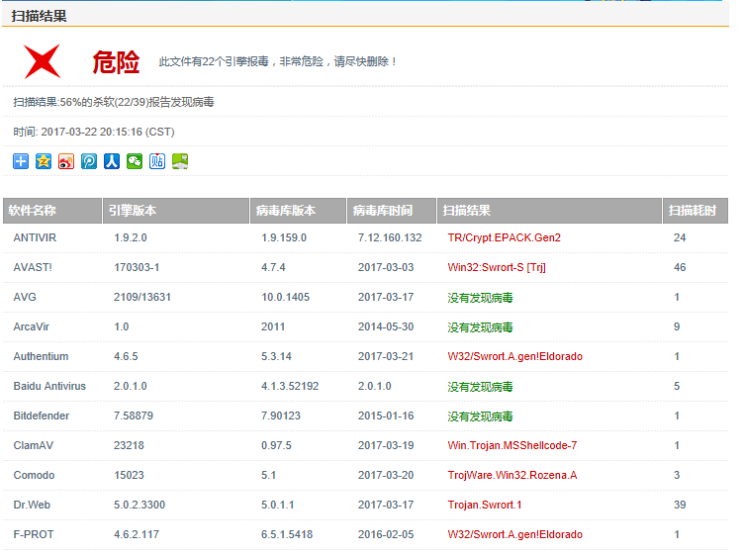This screenshot has width=744, height=555.
Task: Click the TrojWare.Win32.Rozena.A result
Action: 511,475
